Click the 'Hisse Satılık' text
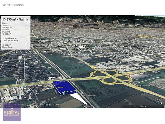 pyautogui.click(x=7, y=47)
